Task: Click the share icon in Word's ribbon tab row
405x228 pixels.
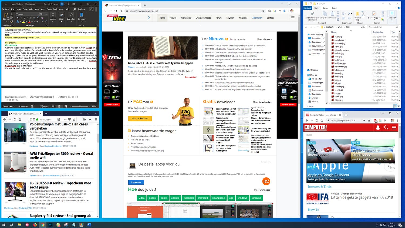Action: coord(91,9)
